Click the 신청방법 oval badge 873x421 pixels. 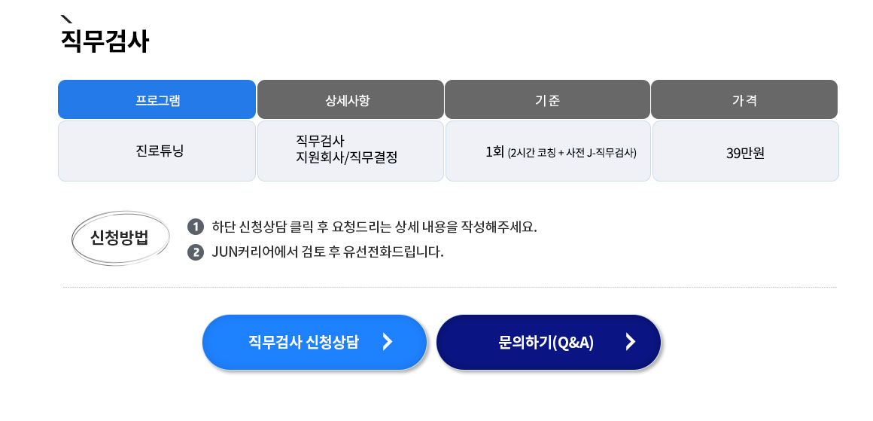(120, 238)
